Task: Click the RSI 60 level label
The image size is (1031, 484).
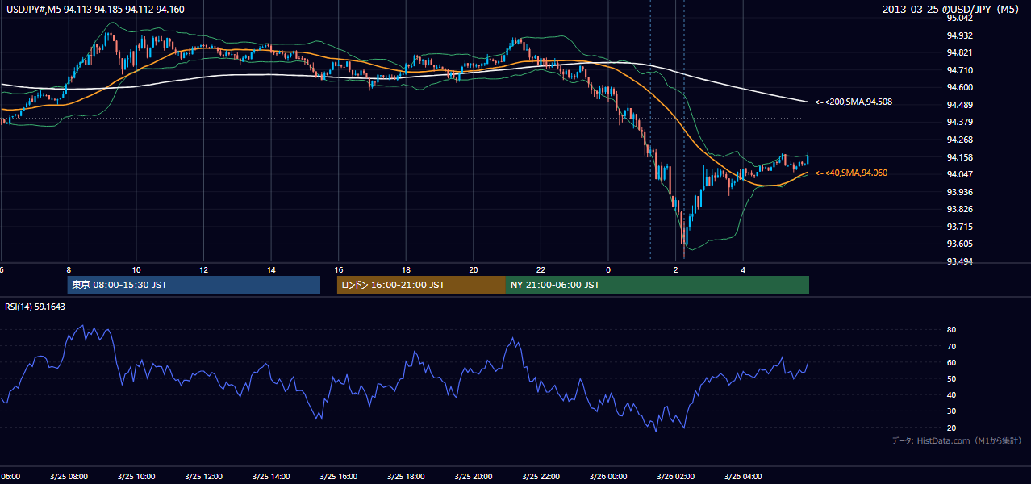Action: tap(951, 362)
